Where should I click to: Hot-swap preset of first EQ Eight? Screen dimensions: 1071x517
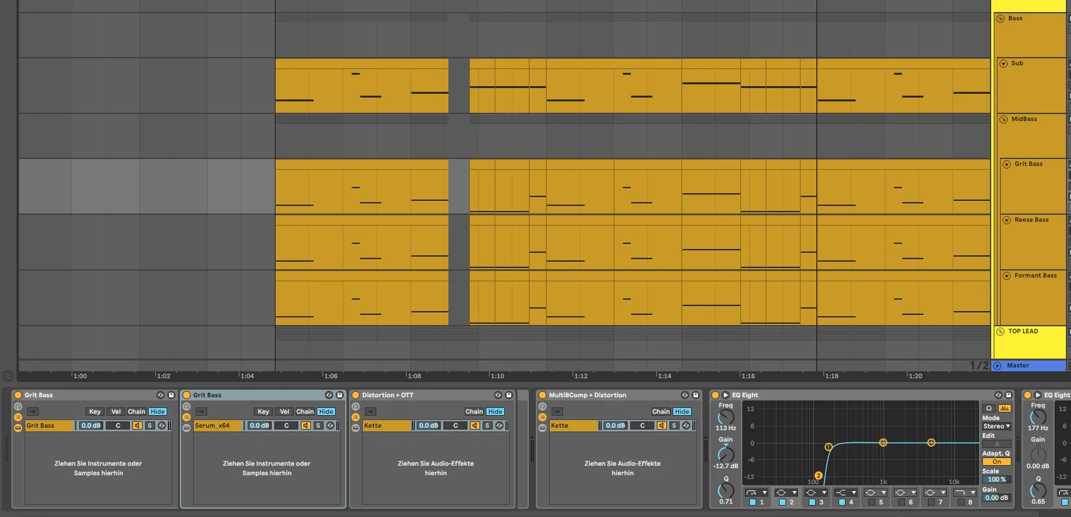(x=998, y=395)
